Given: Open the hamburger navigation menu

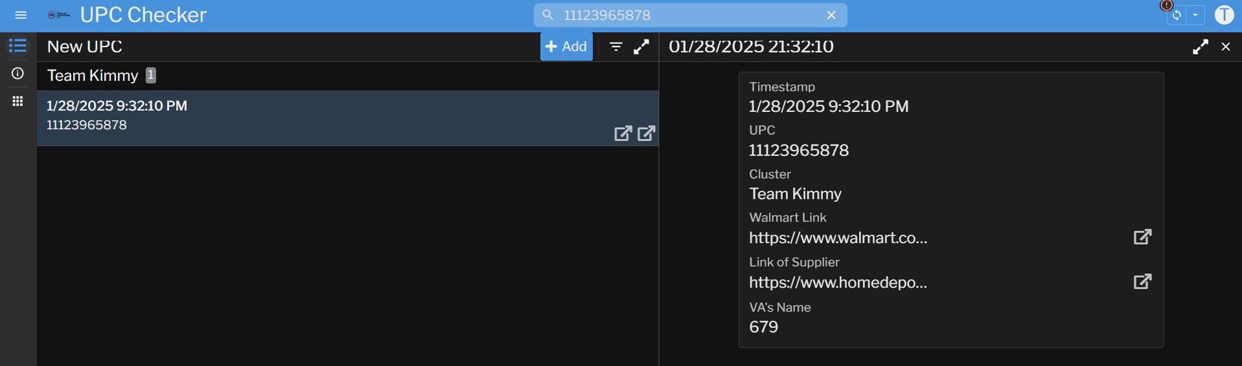Looking at the screenshot, I should tap(21, 15).
